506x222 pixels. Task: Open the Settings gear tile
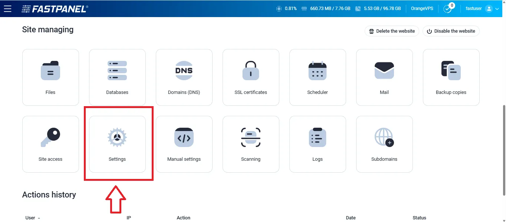[117, 144]
